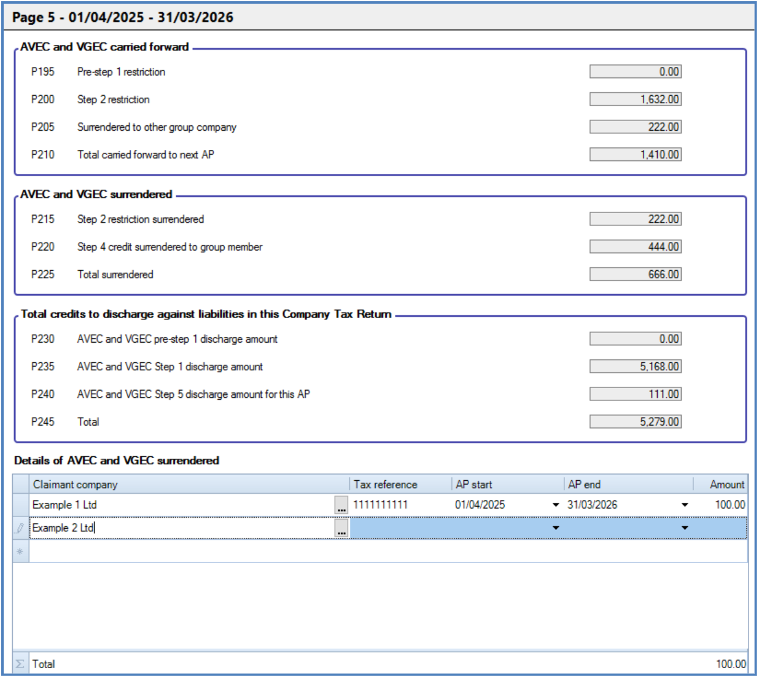This screenshot has height=678, width=759.
Task: Select the P195 Pre-step 1 restriction value field
Action: [x=636, y=72]
